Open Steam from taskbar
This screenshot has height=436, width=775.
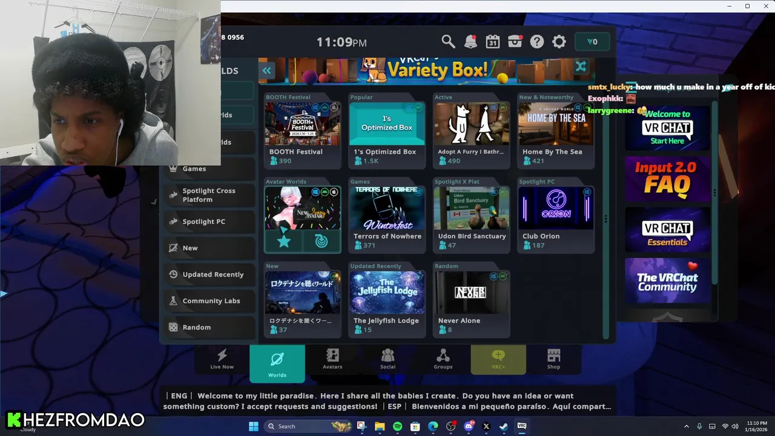coord(504,426)
